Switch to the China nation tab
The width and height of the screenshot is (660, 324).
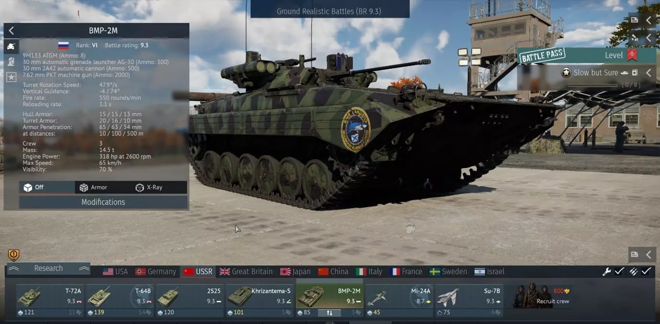pyautogui.click(x=333, y=271)
